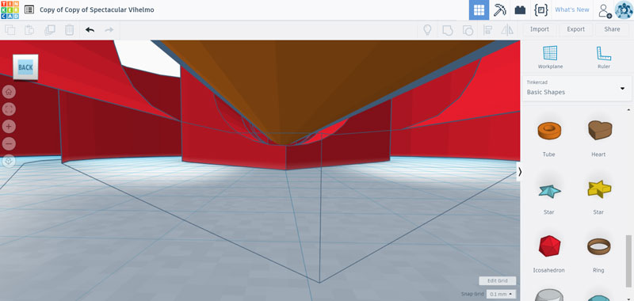Click the design title Copy of Copy of Spectacular Vihelmo

pos(97,10)
